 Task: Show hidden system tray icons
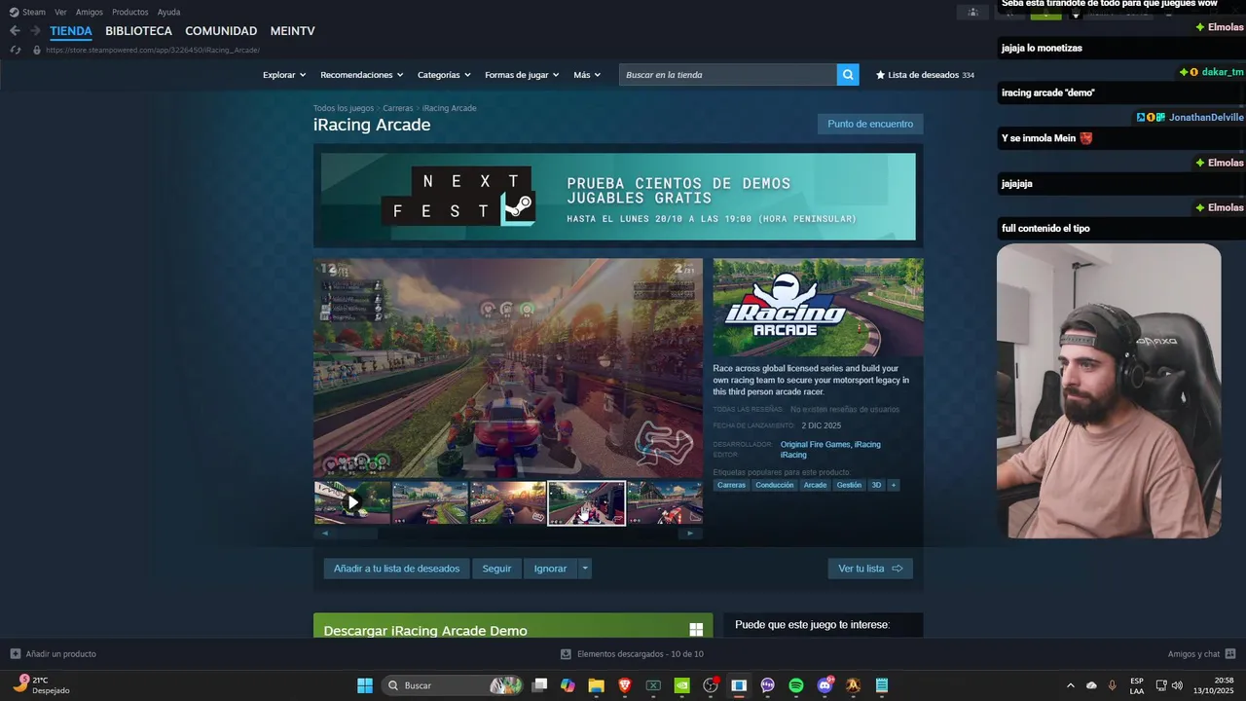point(1071,685)
